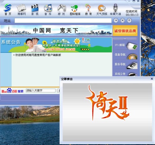
Task: Click the 在线时间 online timer display
Action: coord(132,13)
